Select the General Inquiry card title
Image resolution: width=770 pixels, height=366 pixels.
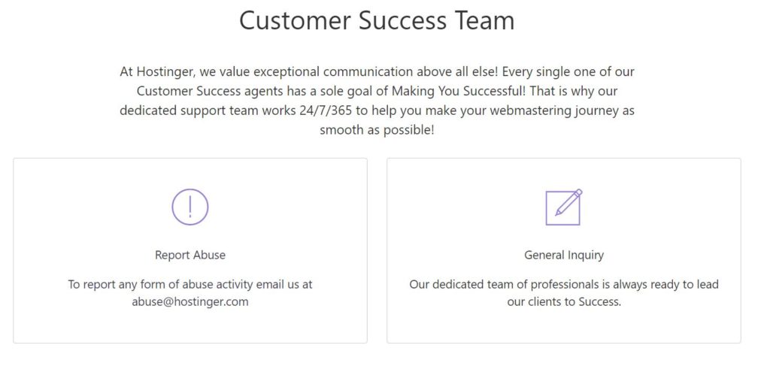(x=564, y=255)
